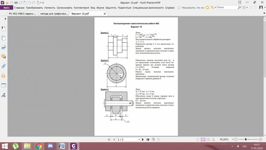Open Digital signatures panel in sidebar
The image size is (266, 150).
[3, 95]
